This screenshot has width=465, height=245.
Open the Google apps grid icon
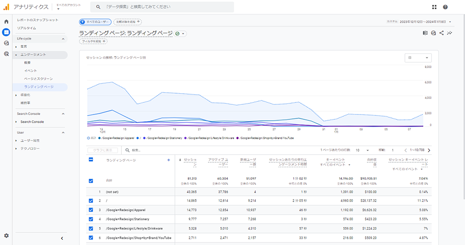coord(434,7)
